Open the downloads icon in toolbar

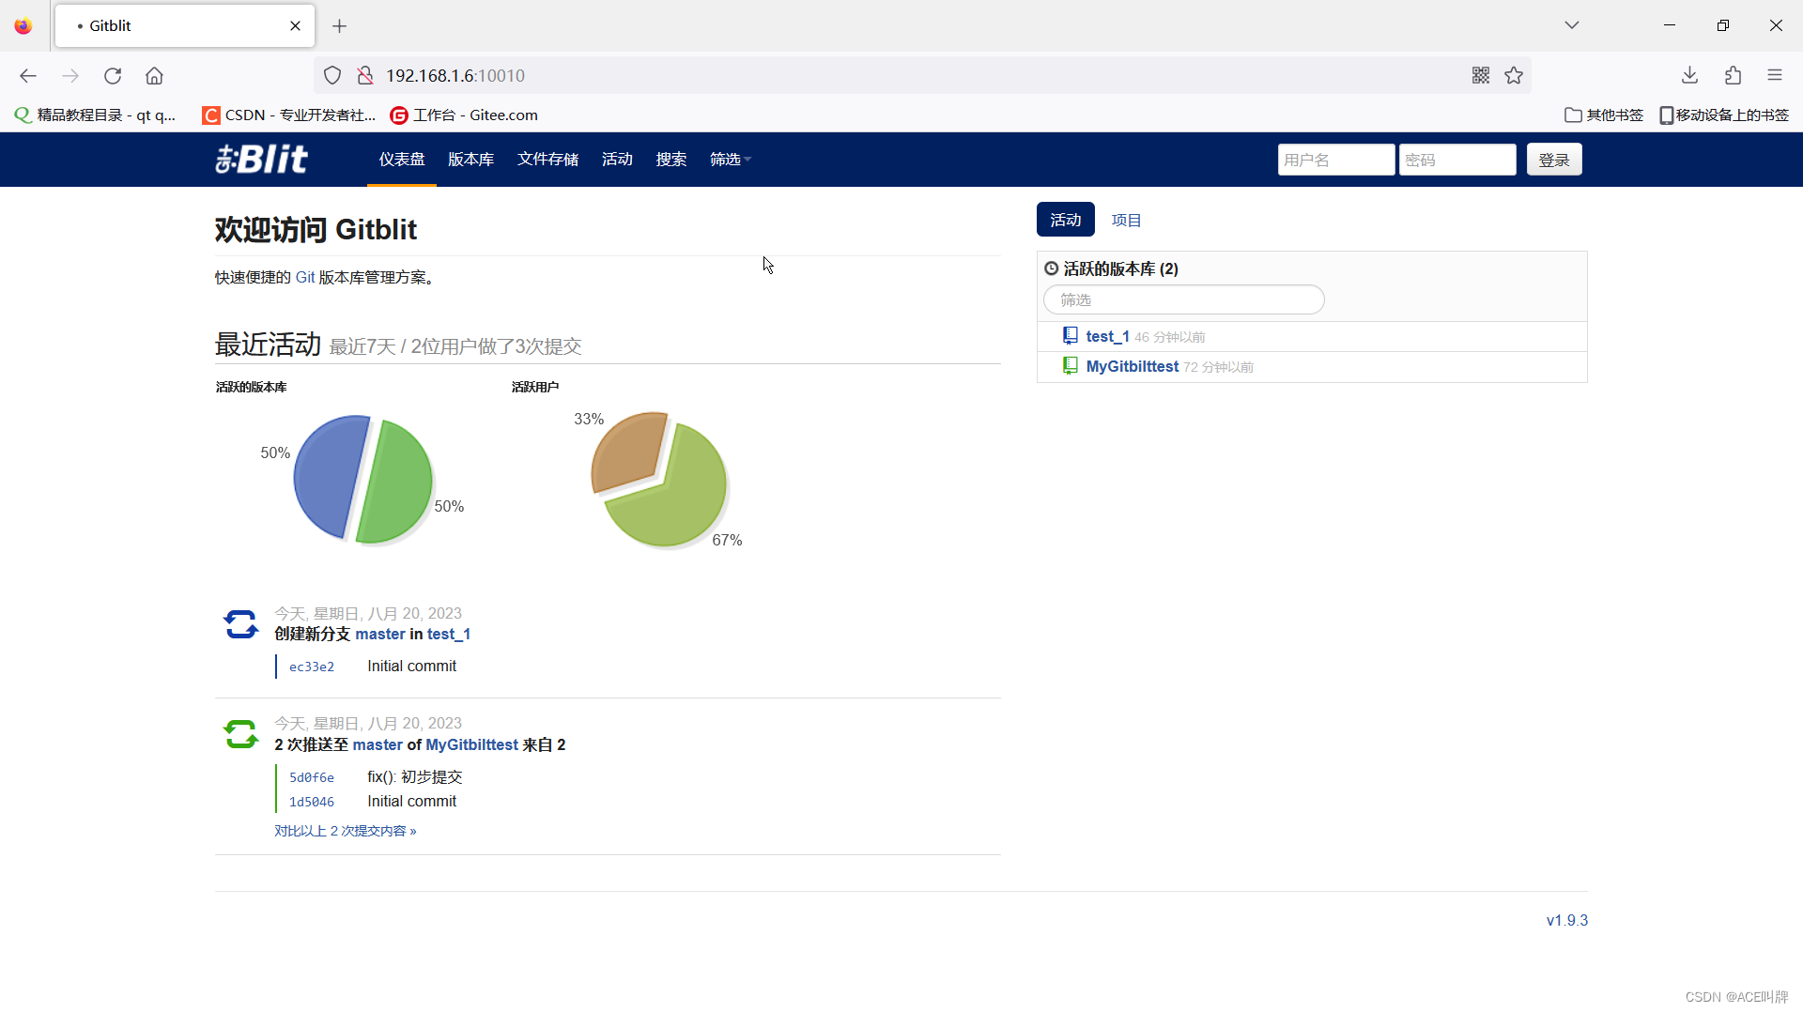click(x=1689, y=76)
